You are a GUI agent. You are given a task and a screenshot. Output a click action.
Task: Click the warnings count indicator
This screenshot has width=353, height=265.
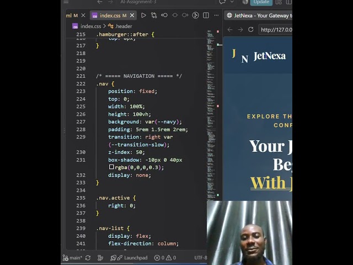[x=171, y=258]
